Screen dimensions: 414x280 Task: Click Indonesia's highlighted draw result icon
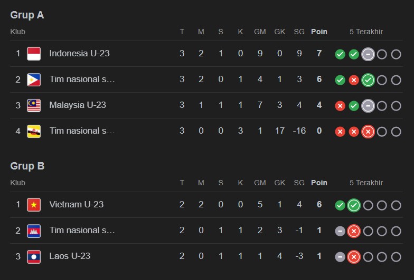pos(368,54)
